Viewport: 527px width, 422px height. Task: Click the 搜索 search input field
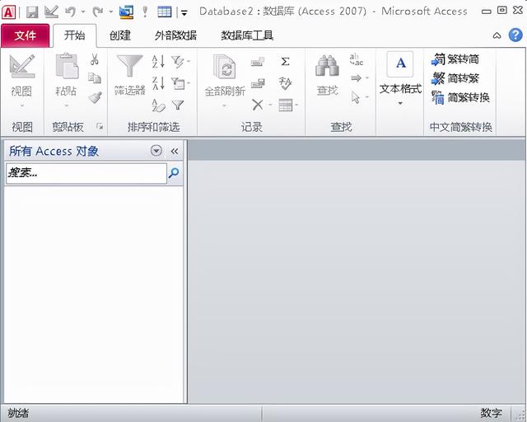coord(86,173)
